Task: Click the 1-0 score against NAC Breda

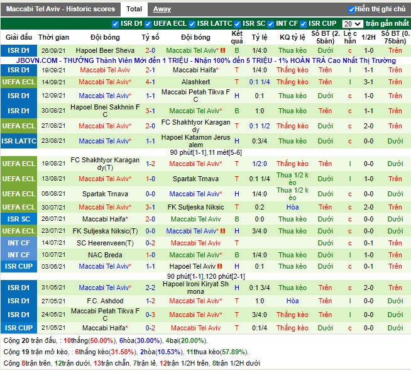Action: click(150, 255)
